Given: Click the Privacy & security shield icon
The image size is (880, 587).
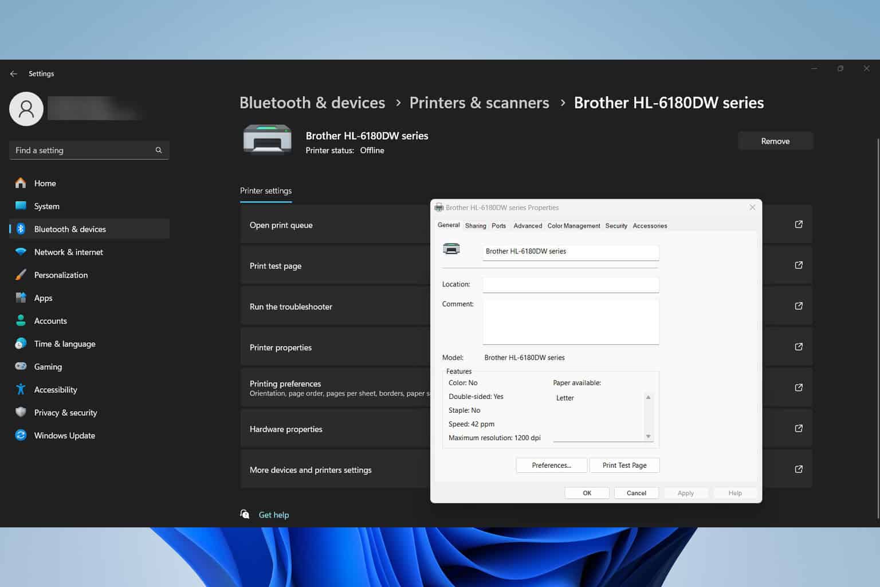Looking at the screenshot, I should coord(21,412).
